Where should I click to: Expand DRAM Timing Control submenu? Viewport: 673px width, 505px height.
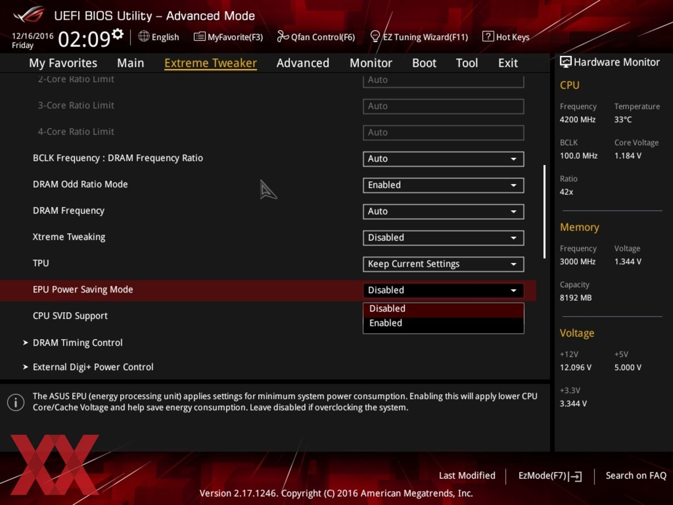77,343
